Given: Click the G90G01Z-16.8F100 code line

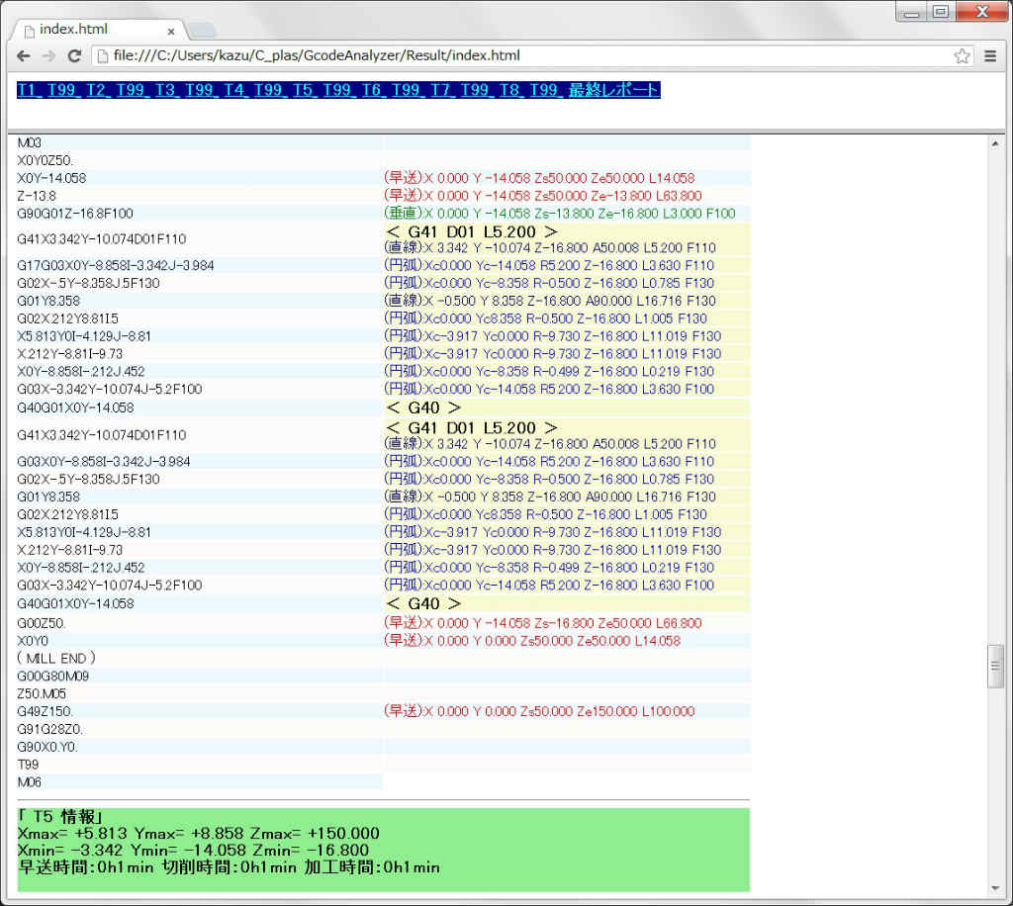Looking at the screenshot, I should [x=75, y=214].
